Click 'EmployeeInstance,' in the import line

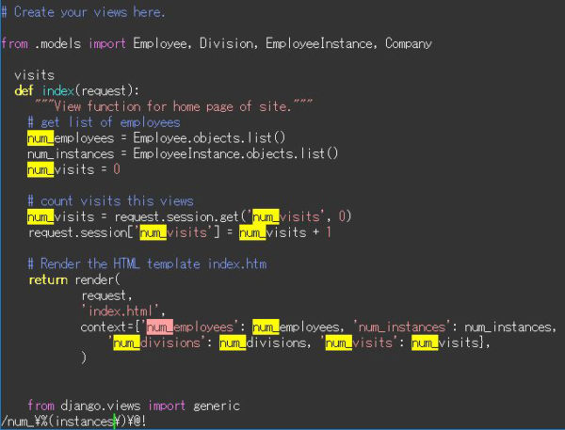pyautogui.click(x=321, y=43)
